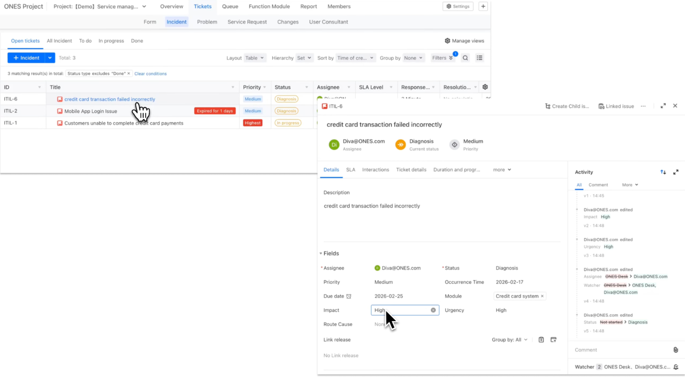This screenshot has height=385, width=685.
Task: Clear the Impact field value
Action: pyautogui.click(x=433, y=310)
